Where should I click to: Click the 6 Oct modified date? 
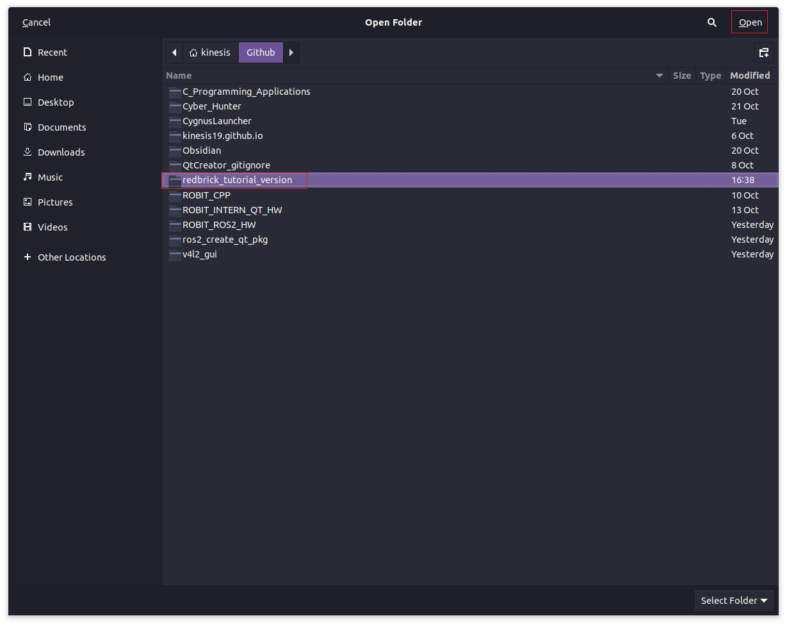click(742, 136)
